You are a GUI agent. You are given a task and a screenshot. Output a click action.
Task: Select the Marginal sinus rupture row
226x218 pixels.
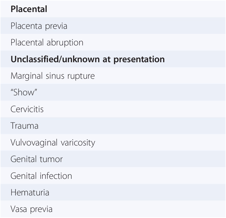tap(113, 76)
